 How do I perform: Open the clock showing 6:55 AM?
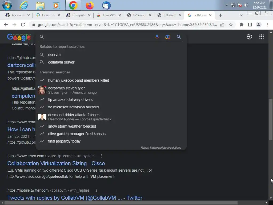[259, 5]
